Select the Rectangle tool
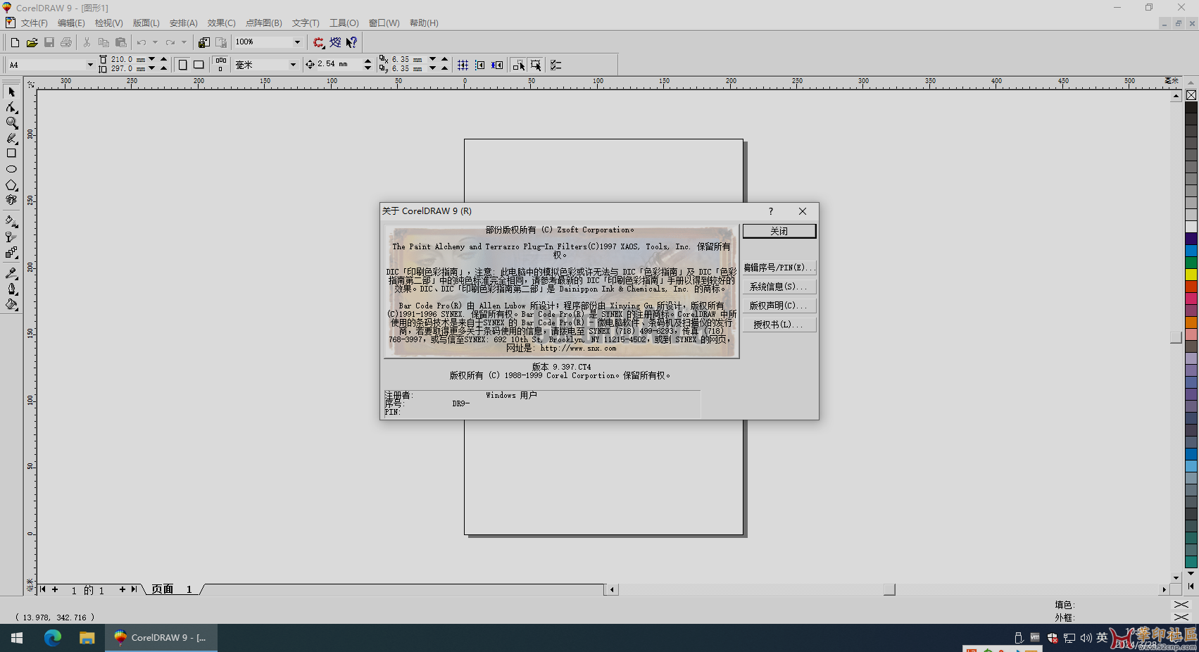The image size is (1199, 652). pos(11,153)
